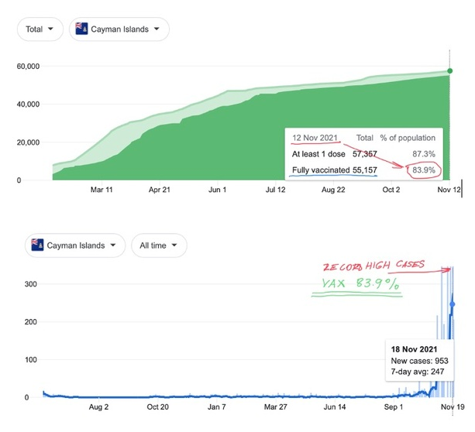Open the All time range dropdown
The image size is (475, 432).
pyautogui.click(x=158, y=245)
